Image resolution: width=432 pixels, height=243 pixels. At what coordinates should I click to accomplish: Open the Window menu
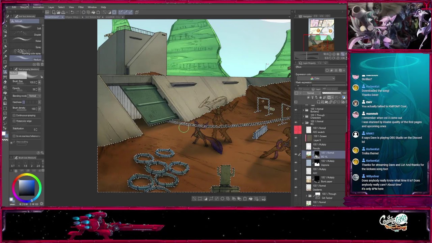click(92, 7)
